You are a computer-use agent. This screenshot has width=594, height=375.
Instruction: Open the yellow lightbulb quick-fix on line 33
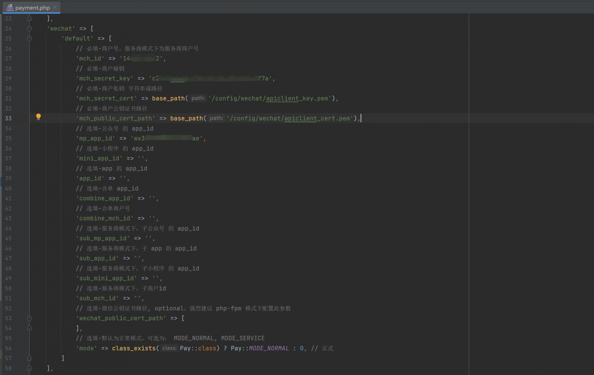coord(38,117)
